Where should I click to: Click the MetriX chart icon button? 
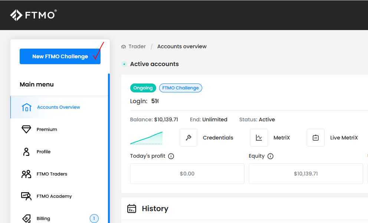tap(259, 138)
